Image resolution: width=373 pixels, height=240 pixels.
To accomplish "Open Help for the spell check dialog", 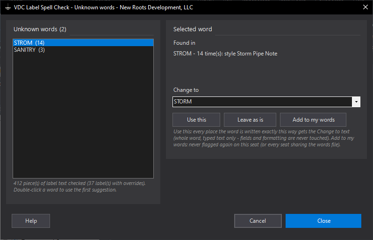I will [x=31, y=221].
